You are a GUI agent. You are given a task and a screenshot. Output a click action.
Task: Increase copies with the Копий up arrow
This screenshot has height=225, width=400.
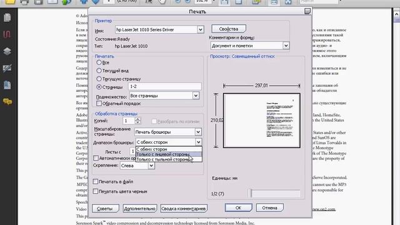137,119
